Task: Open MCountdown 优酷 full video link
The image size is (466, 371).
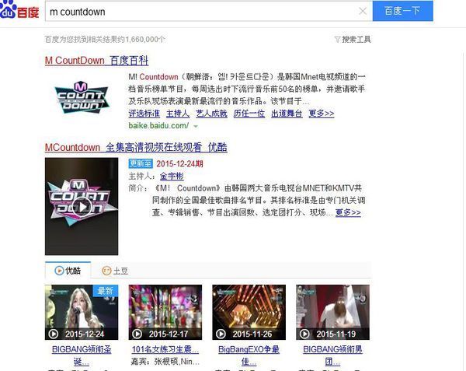Action: click(x=136, y=147)
